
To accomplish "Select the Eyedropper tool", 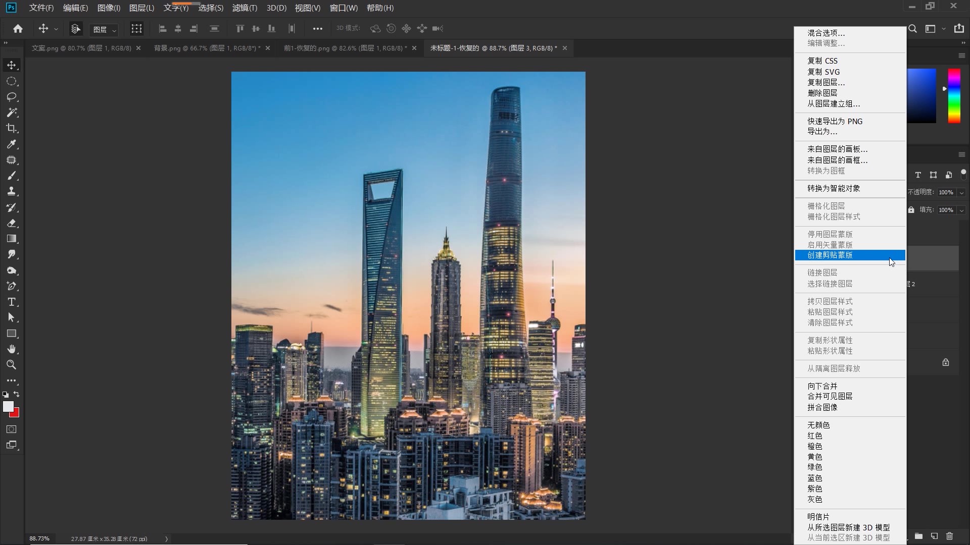I will [12, 144].
